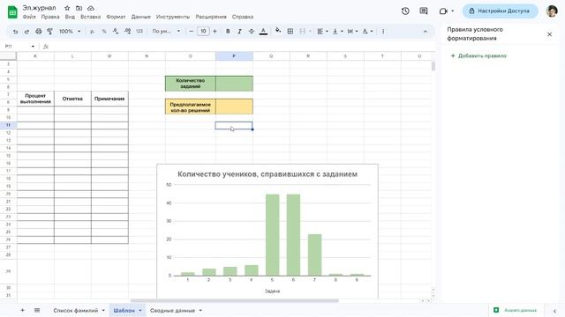Click the Move to folder icon
Viewport: 565px width, 317px height.
(79, 8)
